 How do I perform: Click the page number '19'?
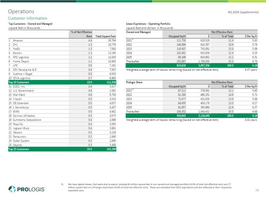(257, 190)
